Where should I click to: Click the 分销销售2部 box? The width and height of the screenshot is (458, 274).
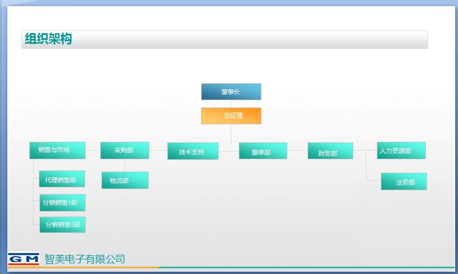point(62,224)
